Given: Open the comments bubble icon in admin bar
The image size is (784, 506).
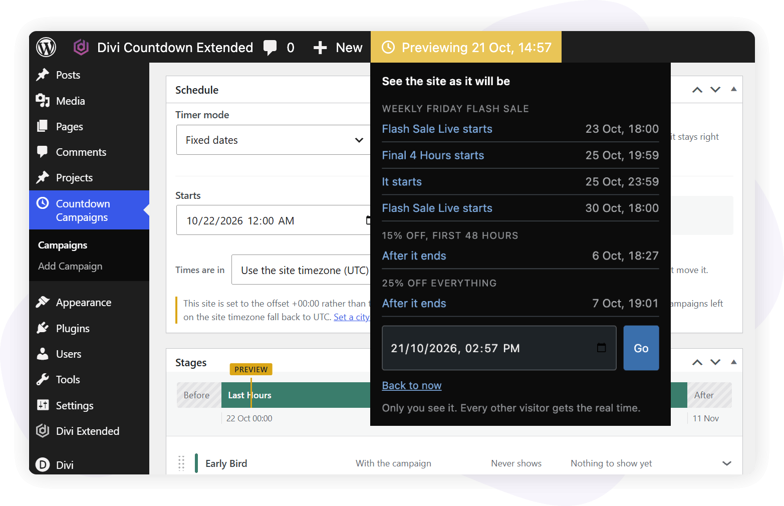Looking at the screenshot, I should click(x=270, y=48).
